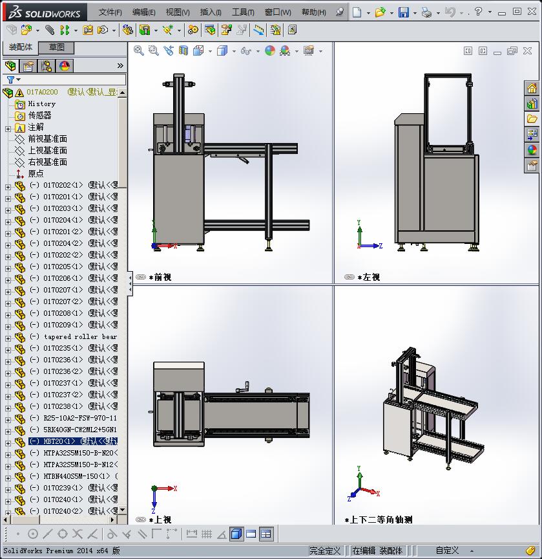Toggle the grid snap icon in bottom toolbar
The height and width of the screenshot is (559, 542).
pyautogui.click(x=207, y=534)
